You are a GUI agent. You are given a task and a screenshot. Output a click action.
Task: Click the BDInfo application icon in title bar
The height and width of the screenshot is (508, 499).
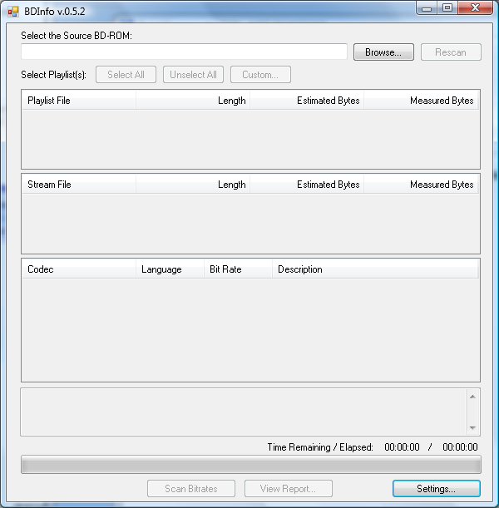click(13, 12)
